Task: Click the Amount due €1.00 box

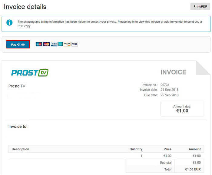Action: [x=182, y=109]
